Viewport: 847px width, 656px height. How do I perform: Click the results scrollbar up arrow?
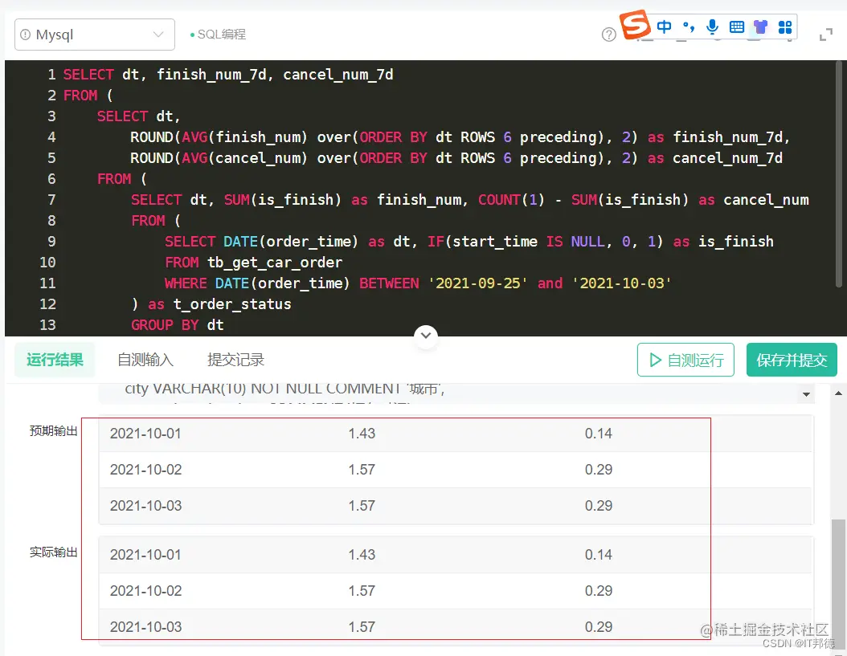[838, 393]
